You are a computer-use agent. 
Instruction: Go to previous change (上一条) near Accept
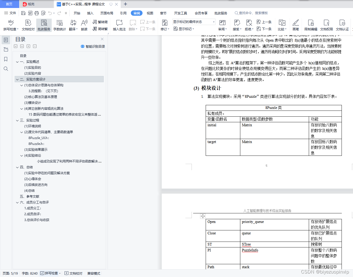pos(264,22)
